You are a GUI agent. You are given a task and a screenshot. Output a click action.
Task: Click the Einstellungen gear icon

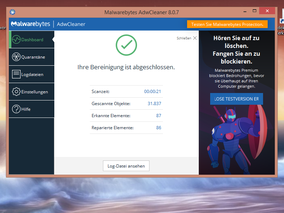(16, 92)
